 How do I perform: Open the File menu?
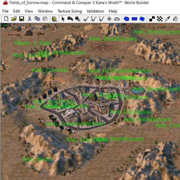(x=5, y=11)
